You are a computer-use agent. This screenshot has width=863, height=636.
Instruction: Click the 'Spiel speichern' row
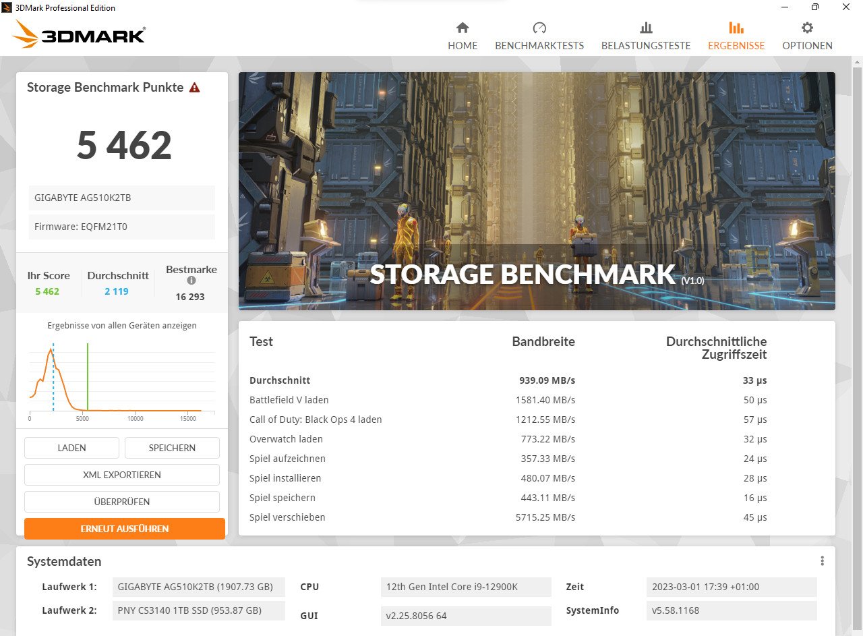tap(508, 498)
